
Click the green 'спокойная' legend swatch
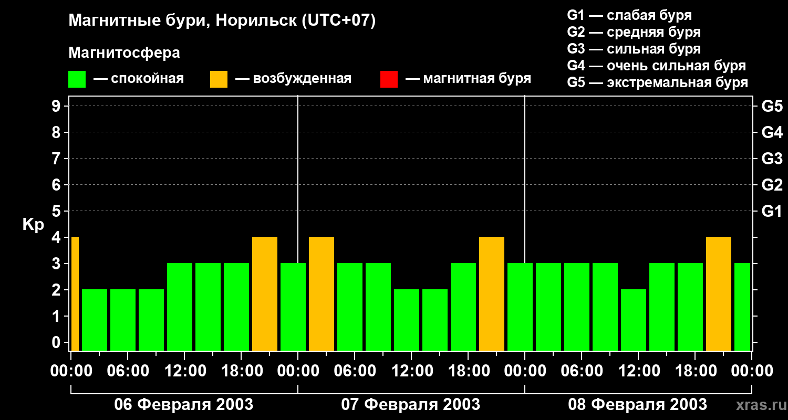[77, 79]
